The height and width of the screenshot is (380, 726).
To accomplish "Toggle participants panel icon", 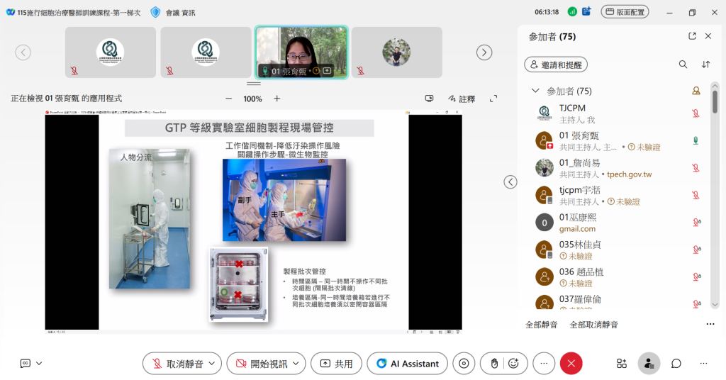I will [x=649, y=364].
